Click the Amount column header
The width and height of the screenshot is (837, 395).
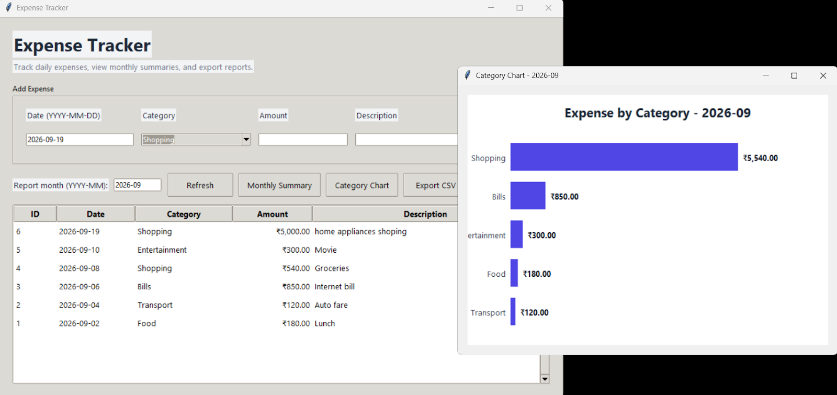click(x=273, y=214)
